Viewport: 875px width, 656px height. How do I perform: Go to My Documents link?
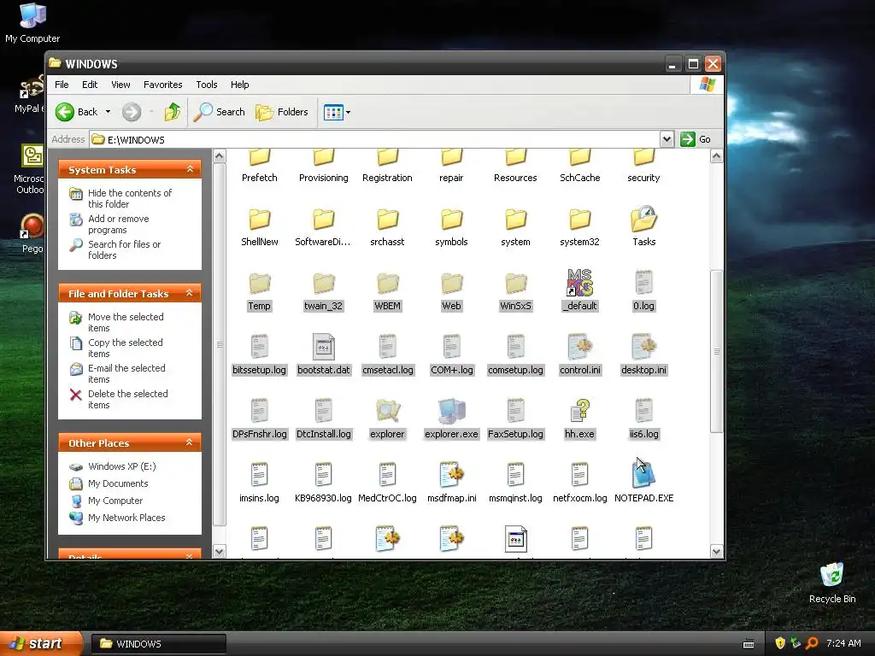[x=118, y=483]
